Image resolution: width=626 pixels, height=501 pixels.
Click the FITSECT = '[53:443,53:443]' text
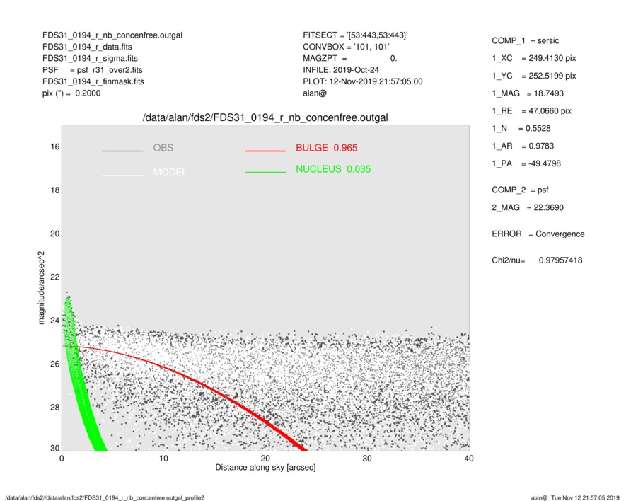tap(355, 35)
